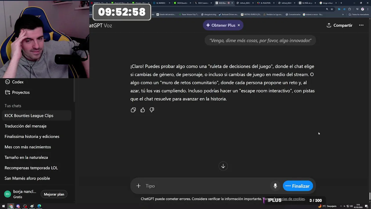Screen dimensions: 371x209
Task: Bookmark this page with the star icon
Action: (332, 9)
